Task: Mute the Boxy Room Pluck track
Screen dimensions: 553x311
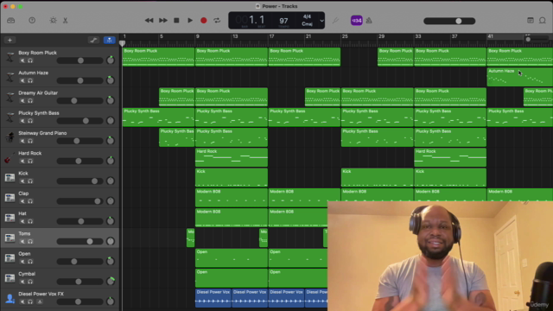Action: coord(22,60)
